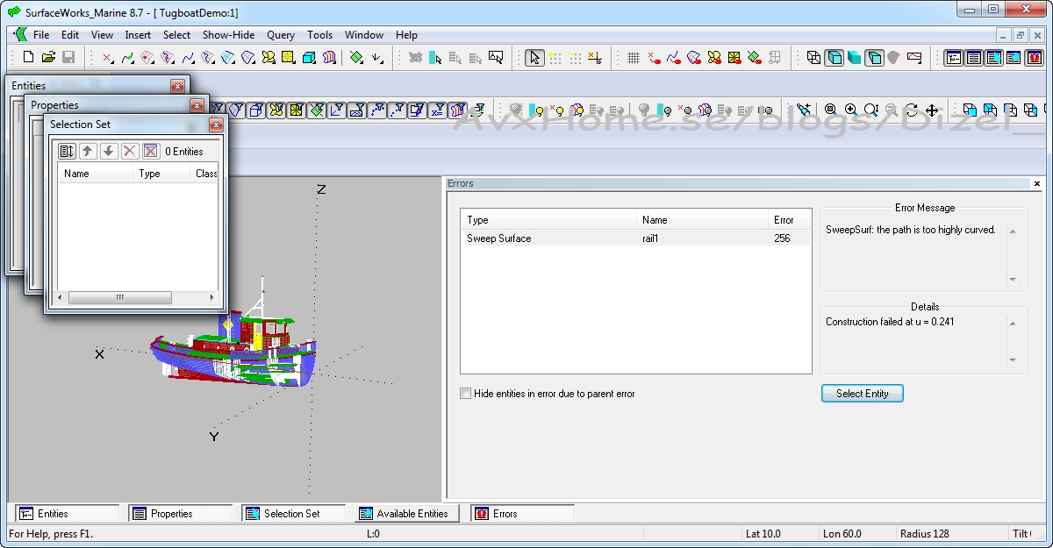Screen dimensions: 1053x548
Task: Toggle the Errors window toolbar button
Action: [x=1033, y=58]
